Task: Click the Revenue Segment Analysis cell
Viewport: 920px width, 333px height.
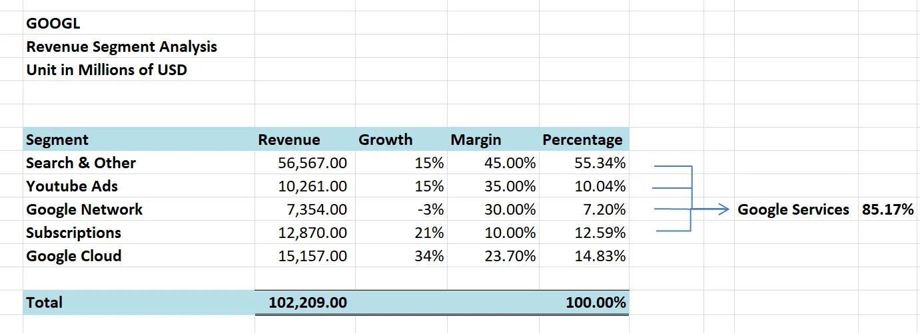Action: (x=139, y=47)
